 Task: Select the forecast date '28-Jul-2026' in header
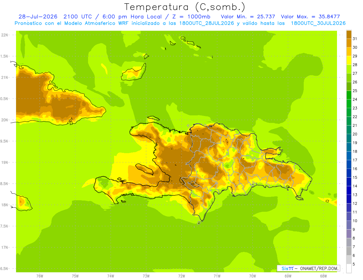click(39, 17)
